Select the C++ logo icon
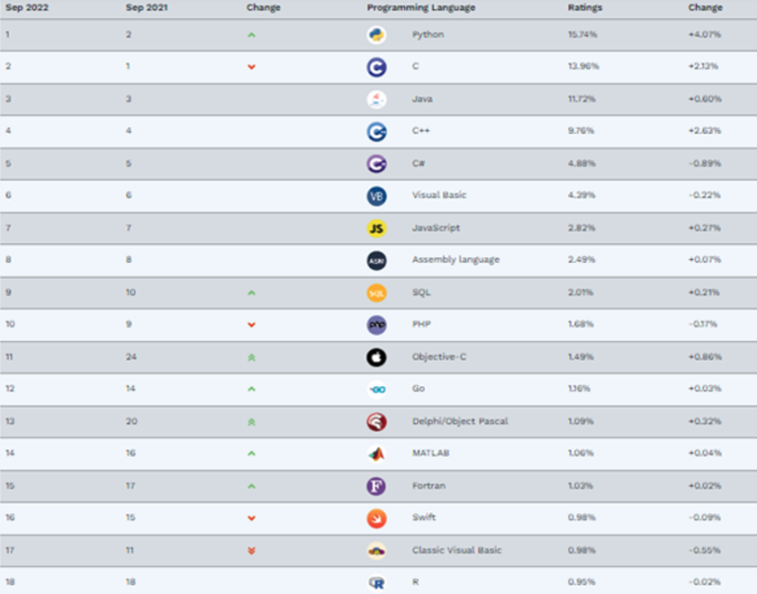The width and height of the screenshot is (757, 594). (x=377, y=132)
